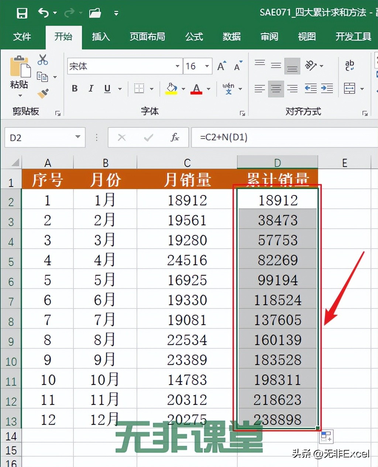This screenshot has height=467, width=378.
Task: Open the font name dropdown showing 宋体
Action: pos(177,66)
